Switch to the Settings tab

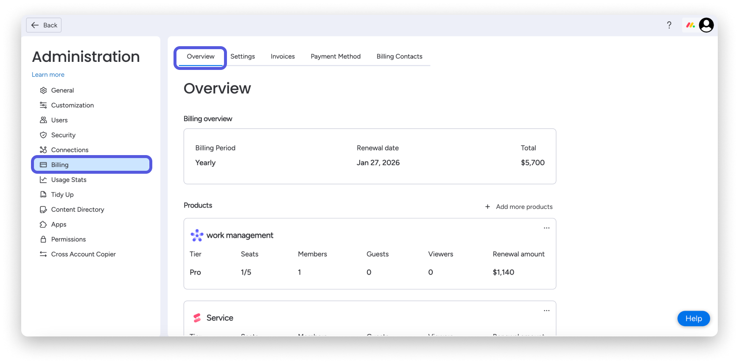tap(243, 56)
